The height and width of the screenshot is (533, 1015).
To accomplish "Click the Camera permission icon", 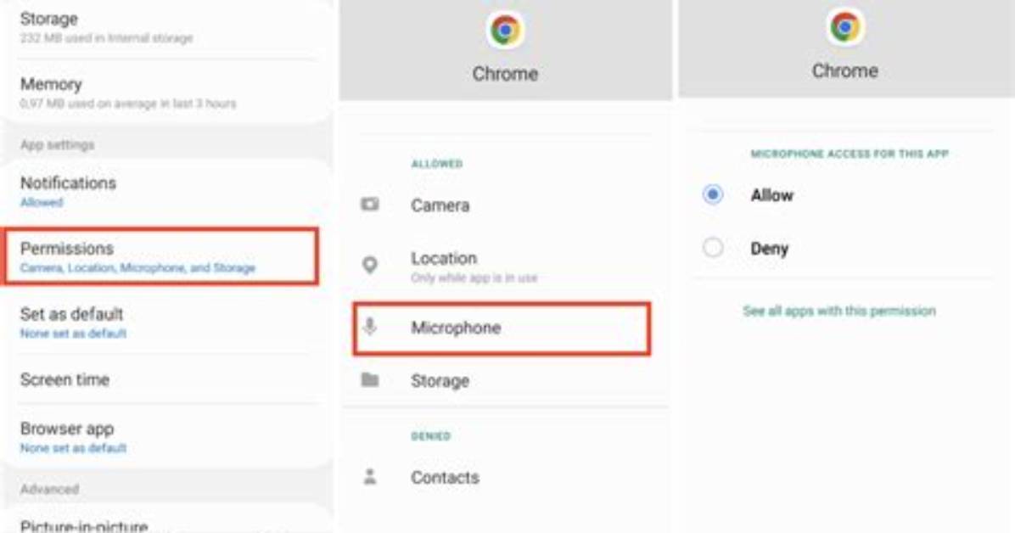I will [370, 205].
